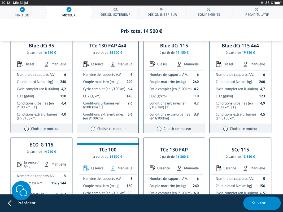Select the SCe 115 engine card title
Image resolution: width=283 pixels, height=212 pixels.
click(x=240, y=150)
